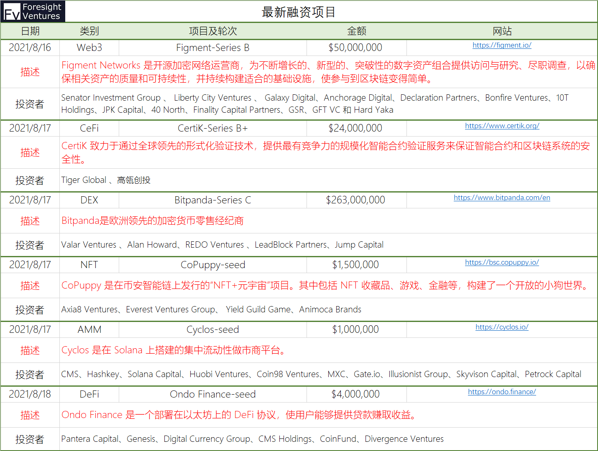Click the amount $50,000,000
This screenshot has width=598, height=451.
[x=355, y=48]
